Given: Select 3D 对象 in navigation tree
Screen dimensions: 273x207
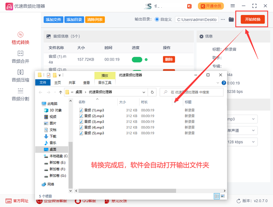Looking at the screenshot, I should [x=53, y=110].
